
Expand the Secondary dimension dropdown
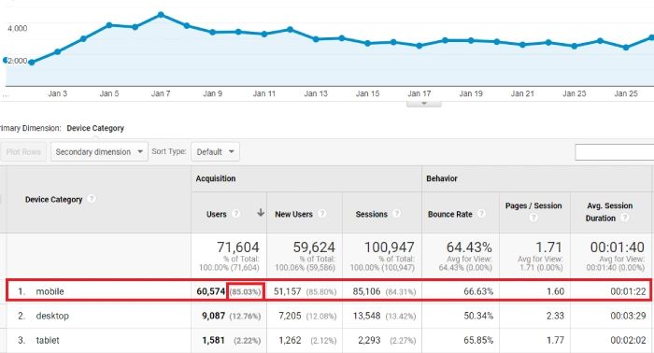pos(99,151)
